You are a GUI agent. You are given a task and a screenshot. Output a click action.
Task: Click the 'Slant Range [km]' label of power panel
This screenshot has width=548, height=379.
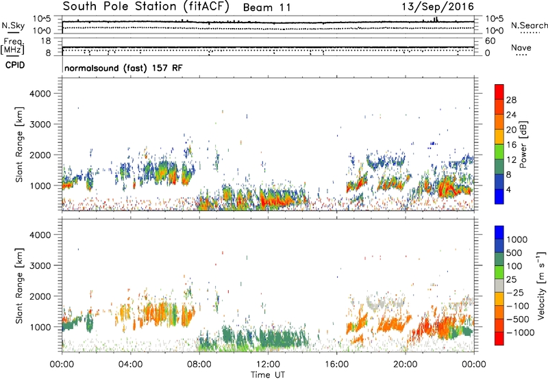click(x=19, y=144)
